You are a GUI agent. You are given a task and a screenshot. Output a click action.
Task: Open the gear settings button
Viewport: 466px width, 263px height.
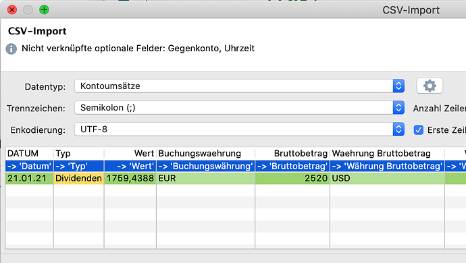point(430,86)
